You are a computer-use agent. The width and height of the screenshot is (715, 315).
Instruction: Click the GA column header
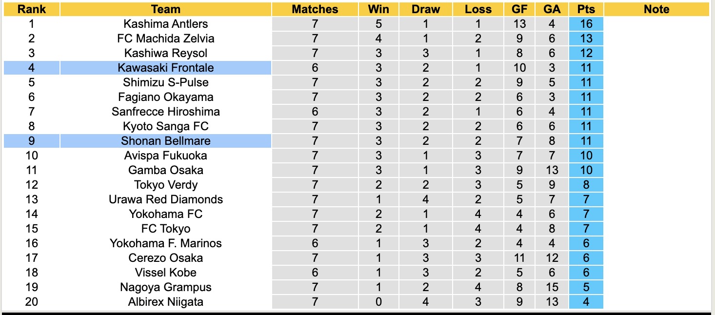pos(552,9)
